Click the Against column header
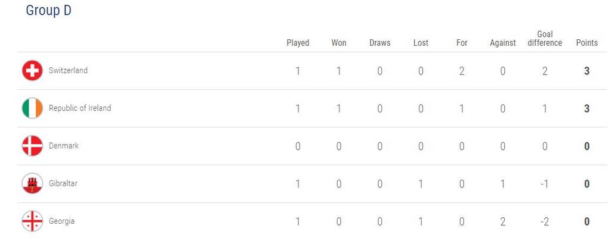Viewport: 611px width, 244px height. [502, 43]
